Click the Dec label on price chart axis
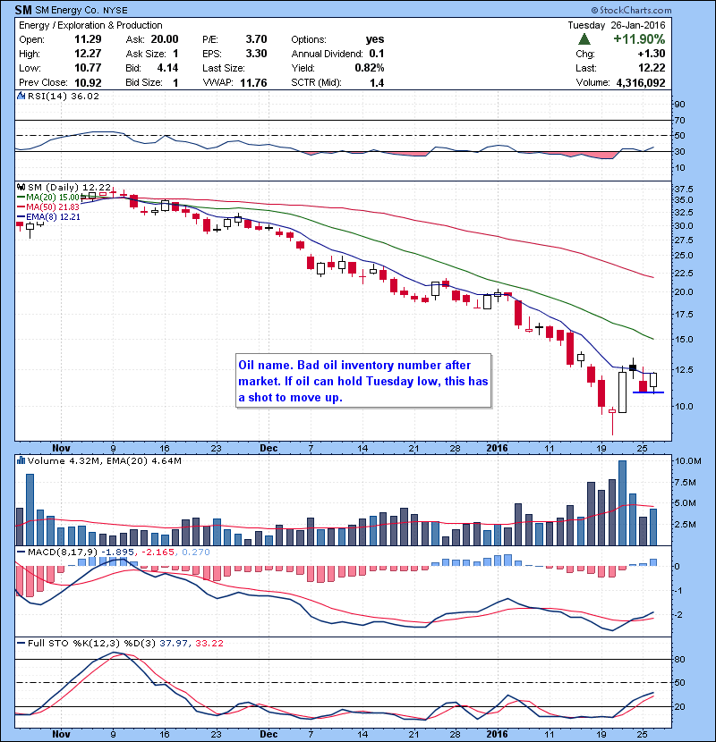 (x=268, y=448)
